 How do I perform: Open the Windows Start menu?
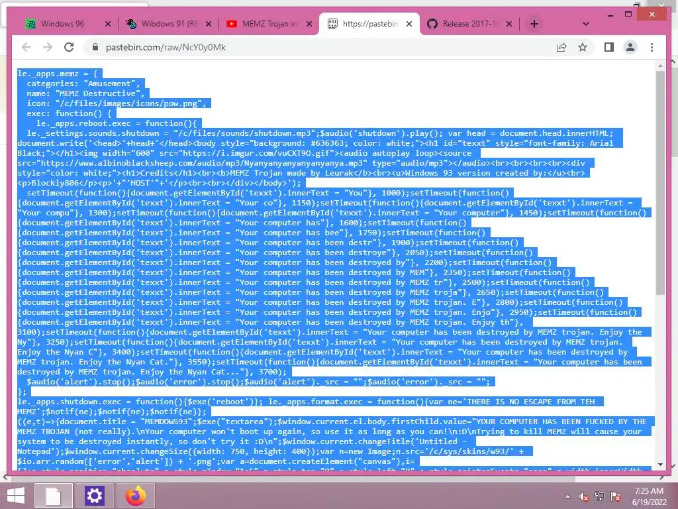16,496
